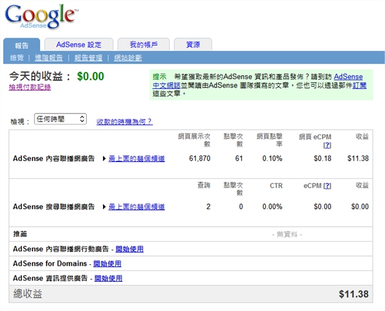Image resolution: width=385 pixels, height=311 pixels.
Task: Click 開始使用 for AdSense for Domains
Action: click(108, 264)
